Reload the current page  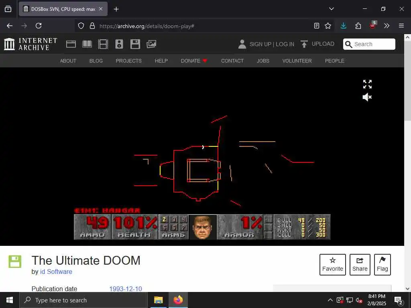(x=39, y=26)
